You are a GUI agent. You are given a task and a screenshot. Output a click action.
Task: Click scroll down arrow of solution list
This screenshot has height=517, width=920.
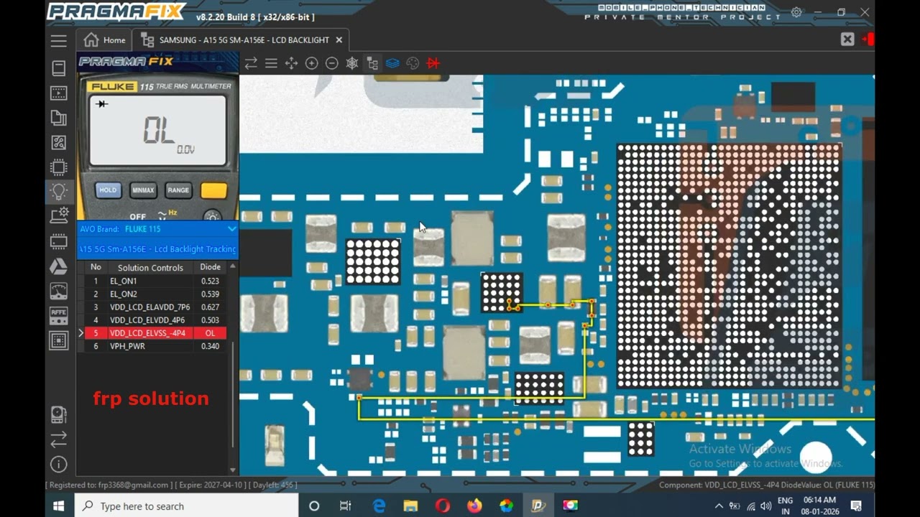[x=232, y=470]
